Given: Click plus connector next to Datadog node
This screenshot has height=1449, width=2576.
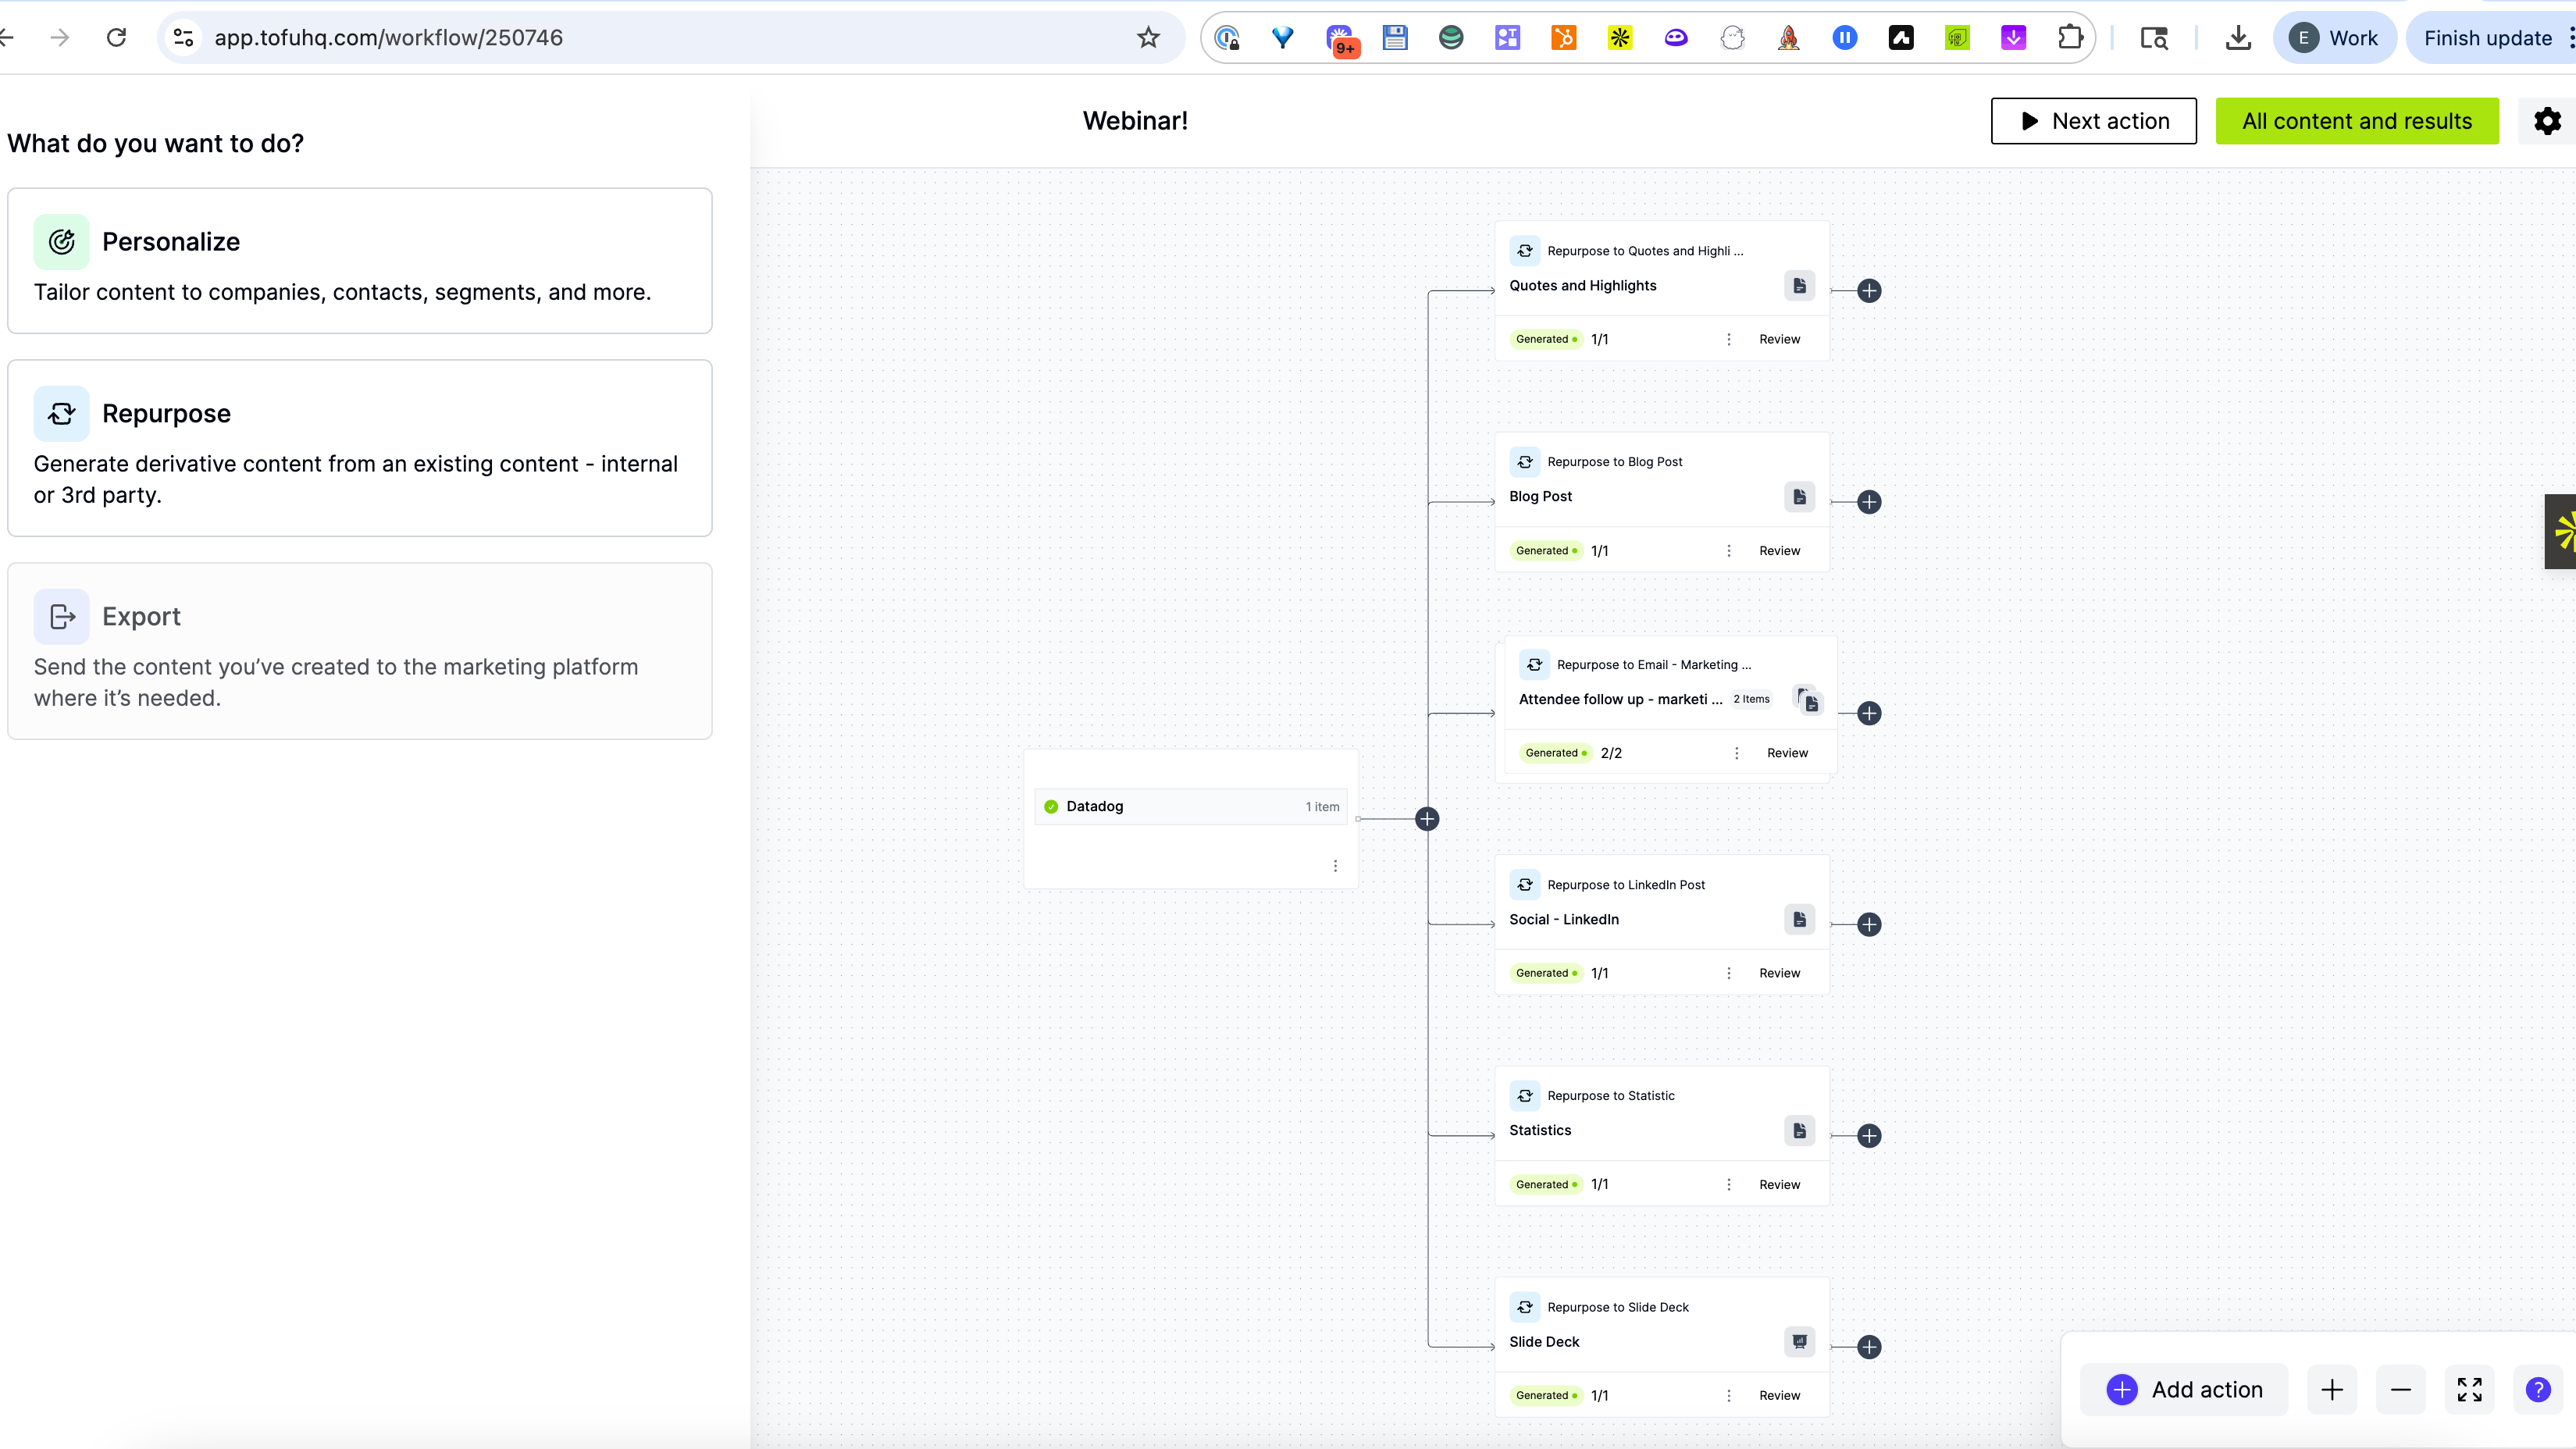Looking at the screenshot, I should coord(1427,819).
